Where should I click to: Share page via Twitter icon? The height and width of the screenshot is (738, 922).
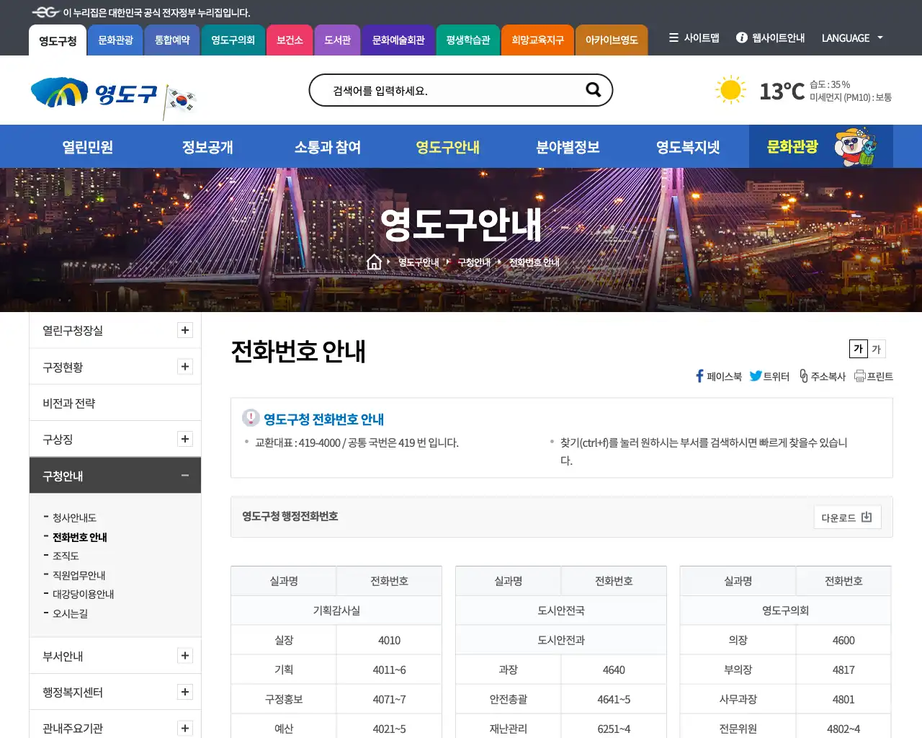(755, 375)
